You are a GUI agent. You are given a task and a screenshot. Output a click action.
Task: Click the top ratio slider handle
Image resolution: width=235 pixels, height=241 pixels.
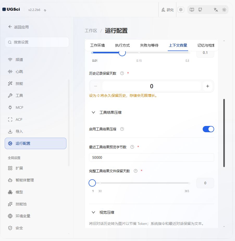[122, 53]
